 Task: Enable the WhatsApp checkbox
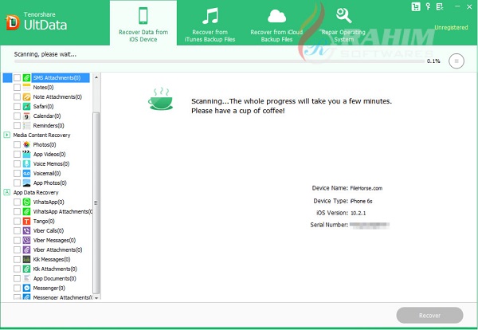click(x=17, y=202)
